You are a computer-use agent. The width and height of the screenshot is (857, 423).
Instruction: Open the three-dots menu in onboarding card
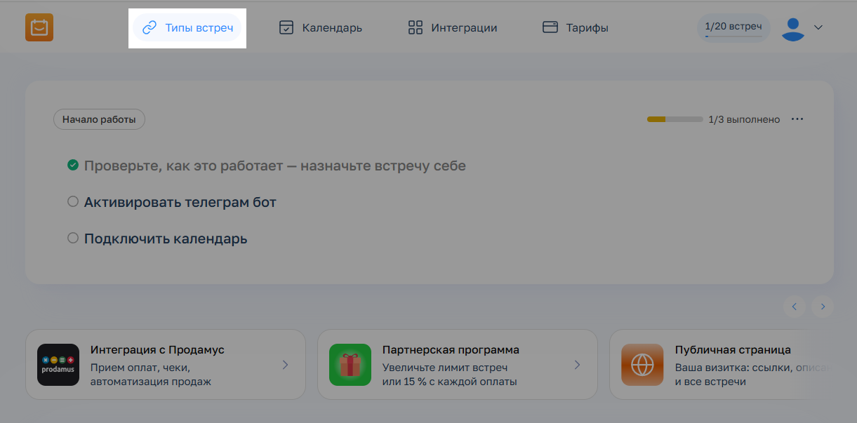pyautogui.click(x=797, y=119)
